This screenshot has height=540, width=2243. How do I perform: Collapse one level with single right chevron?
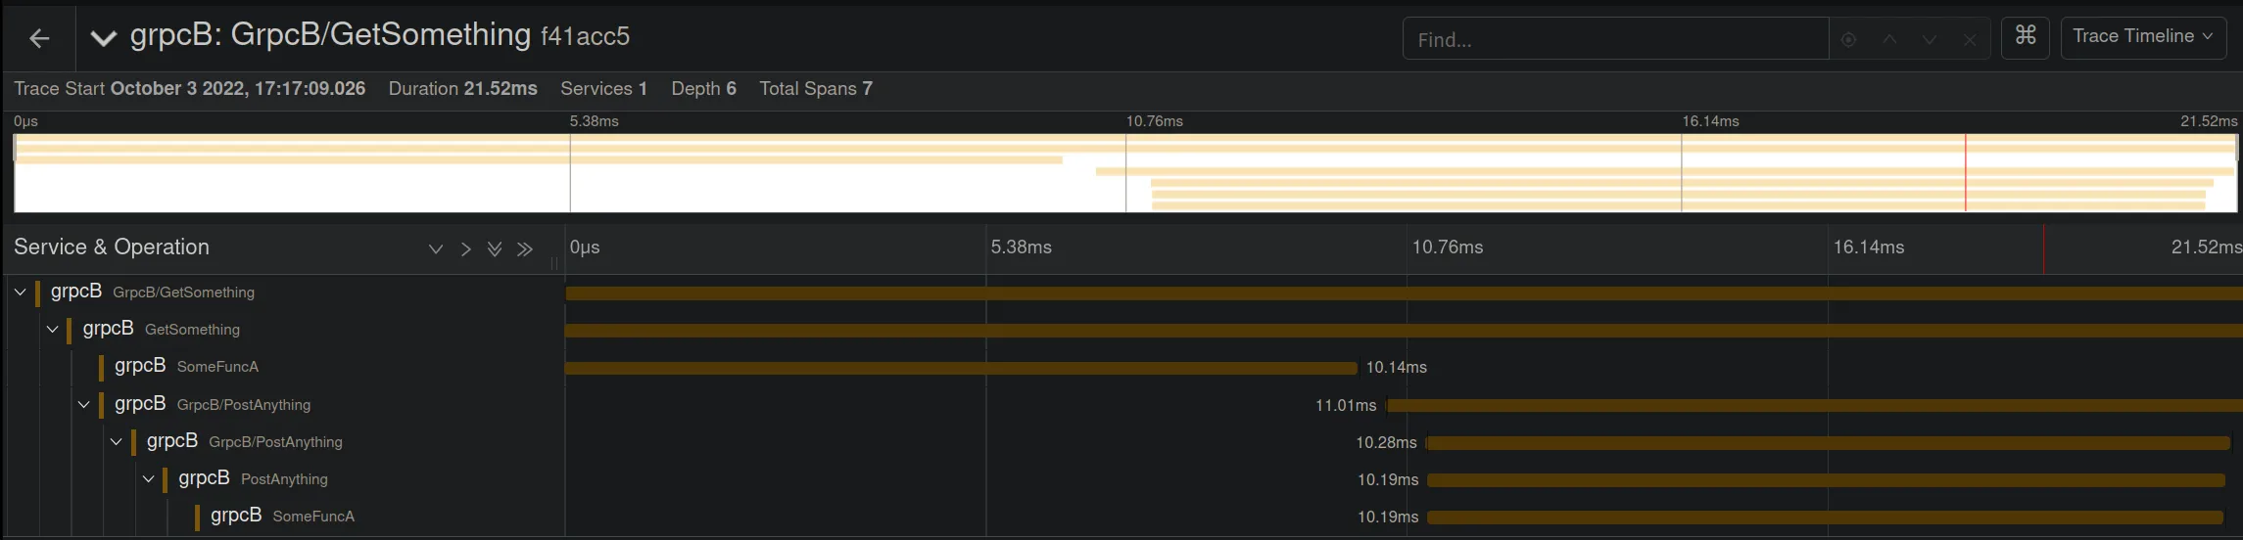pyautogui.click(x=466, y=249)
